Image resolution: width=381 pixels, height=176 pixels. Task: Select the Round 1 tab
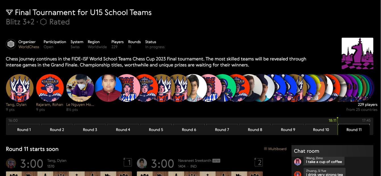[24, 129]
